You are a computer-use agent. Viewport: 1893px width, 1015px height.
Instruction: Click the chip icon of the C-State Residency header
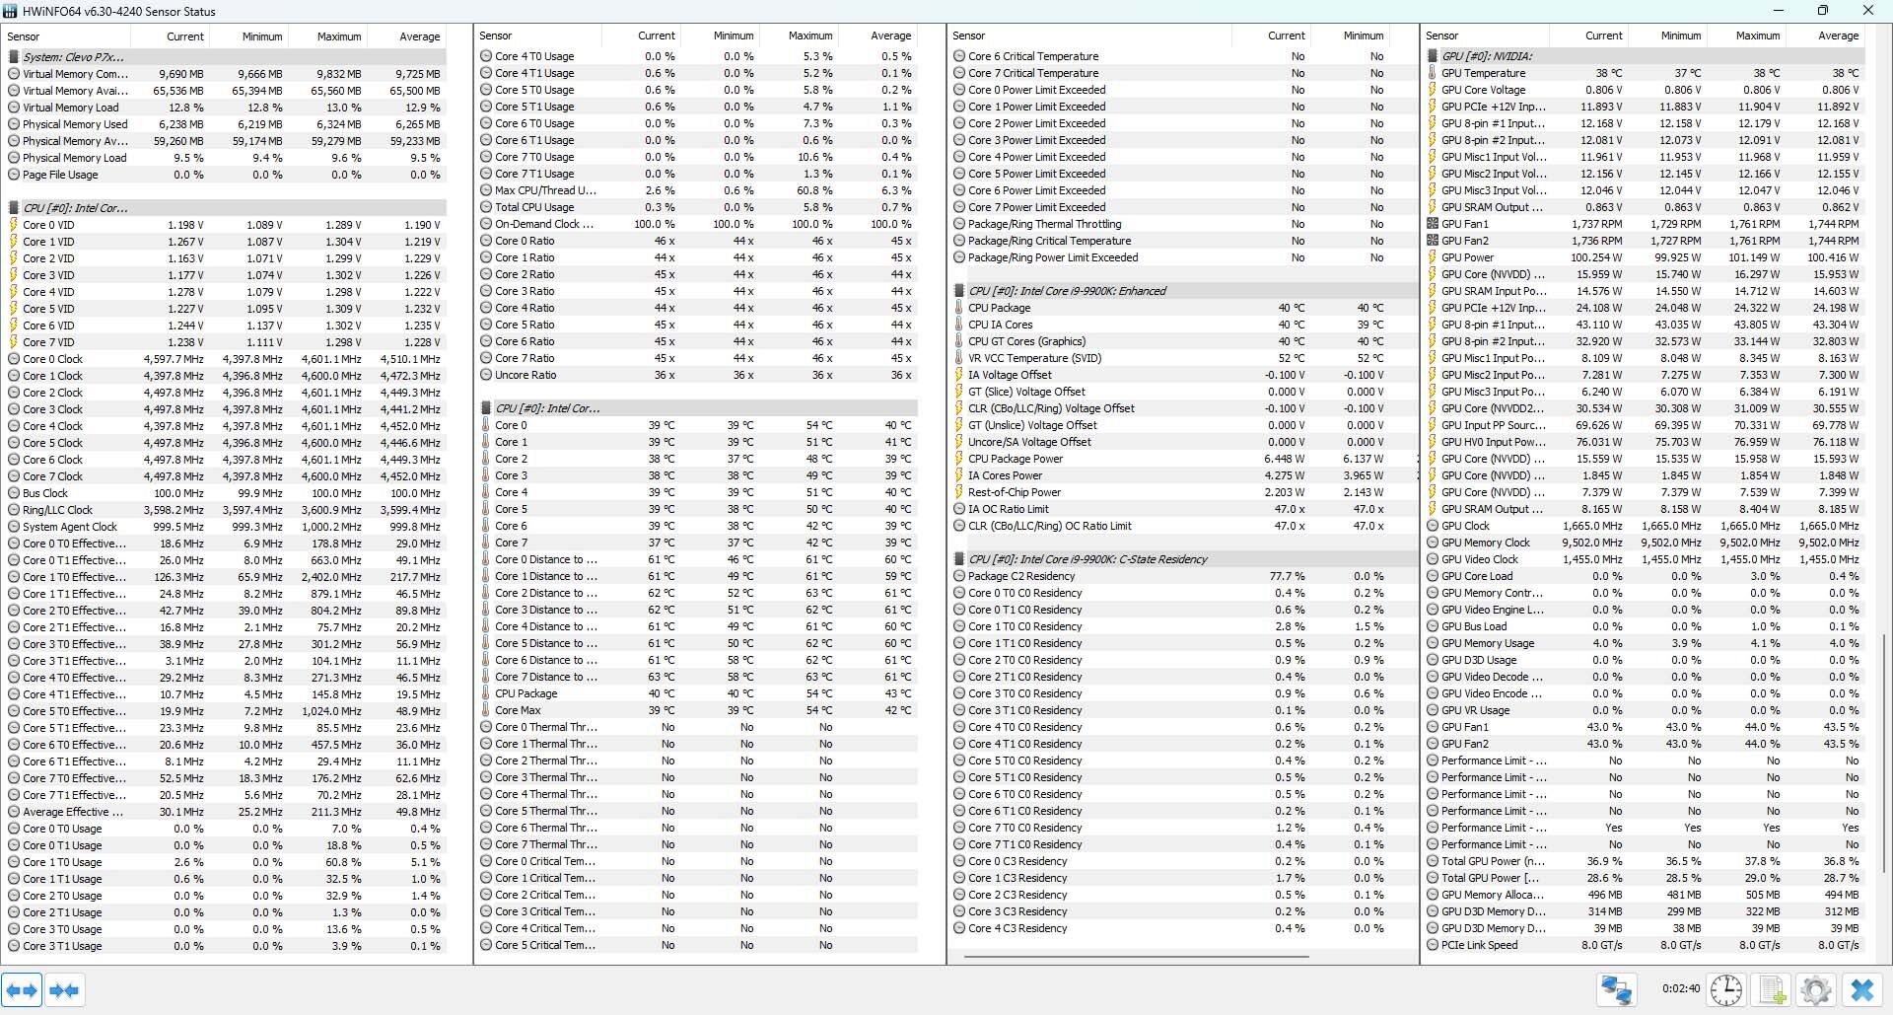[959, 559]
